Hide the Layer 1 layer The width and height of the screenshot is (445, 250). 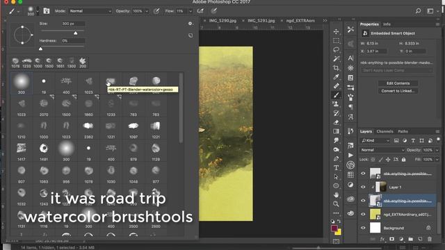[363, 187]
